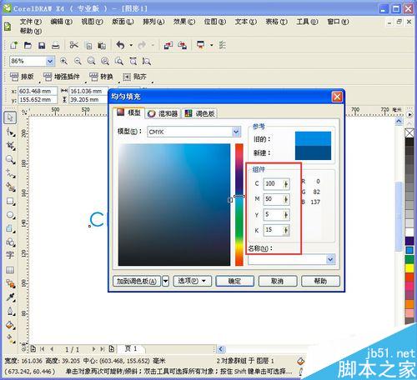
Task: Open the 选项 options dropdown button
Action: 192,281
